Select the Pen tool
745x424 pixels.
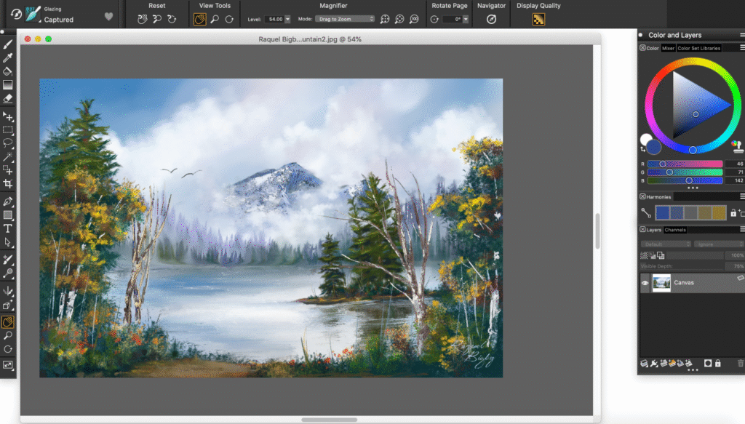click(7, 201)
